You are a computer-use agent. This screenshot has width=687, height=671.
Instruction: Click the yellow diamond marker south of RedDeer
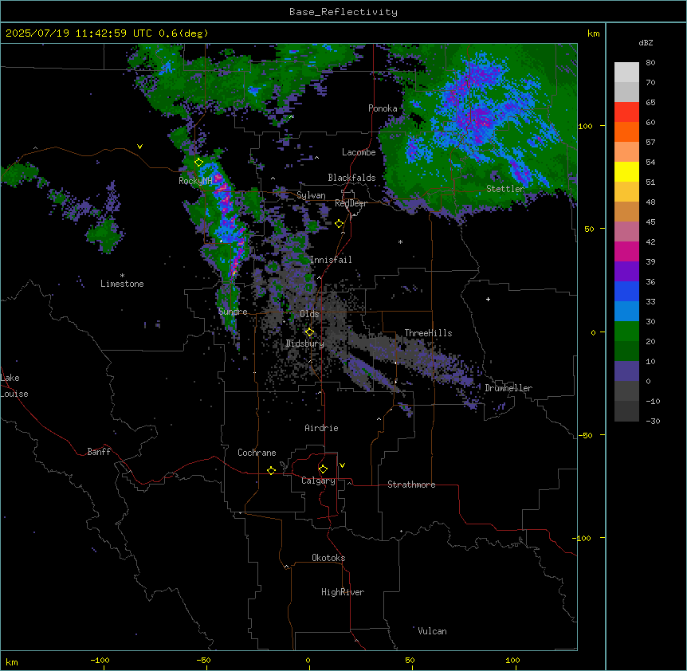click(339, 224)
